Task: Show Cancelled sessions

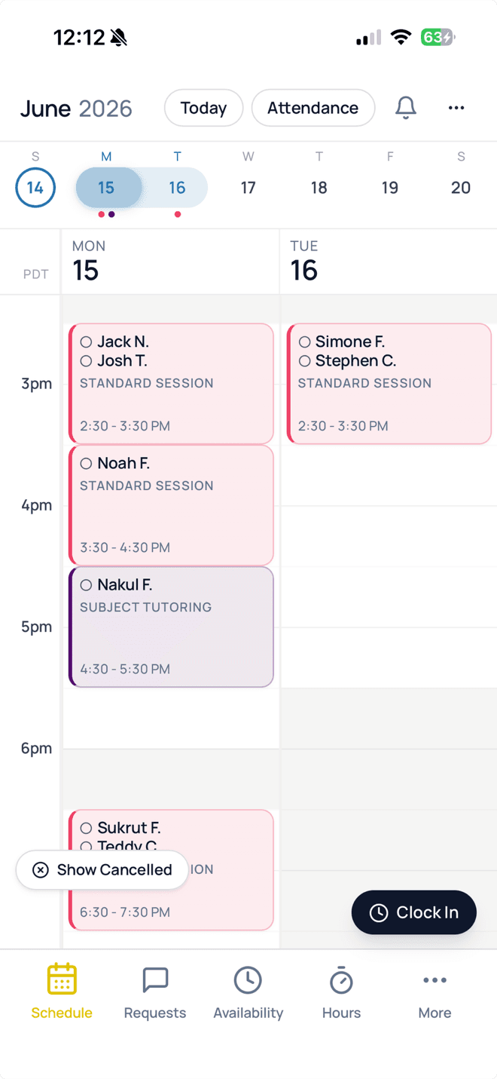Action: [x=102, y=870]
